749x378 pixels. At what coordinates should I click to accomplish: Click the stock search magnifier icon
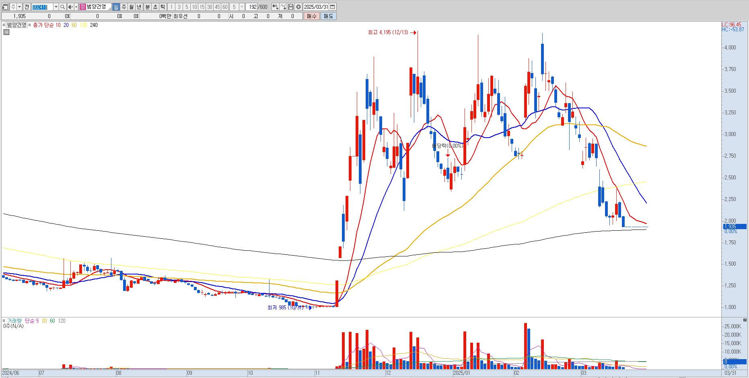(62, 7)
